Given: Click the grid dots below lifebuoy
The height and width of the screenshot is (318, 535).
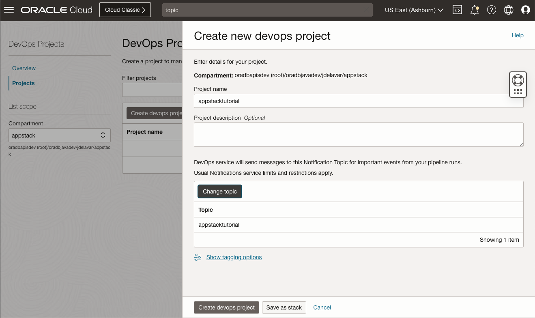Looking at the screenshot, I should pyautogui.click(x=518, y=92).
